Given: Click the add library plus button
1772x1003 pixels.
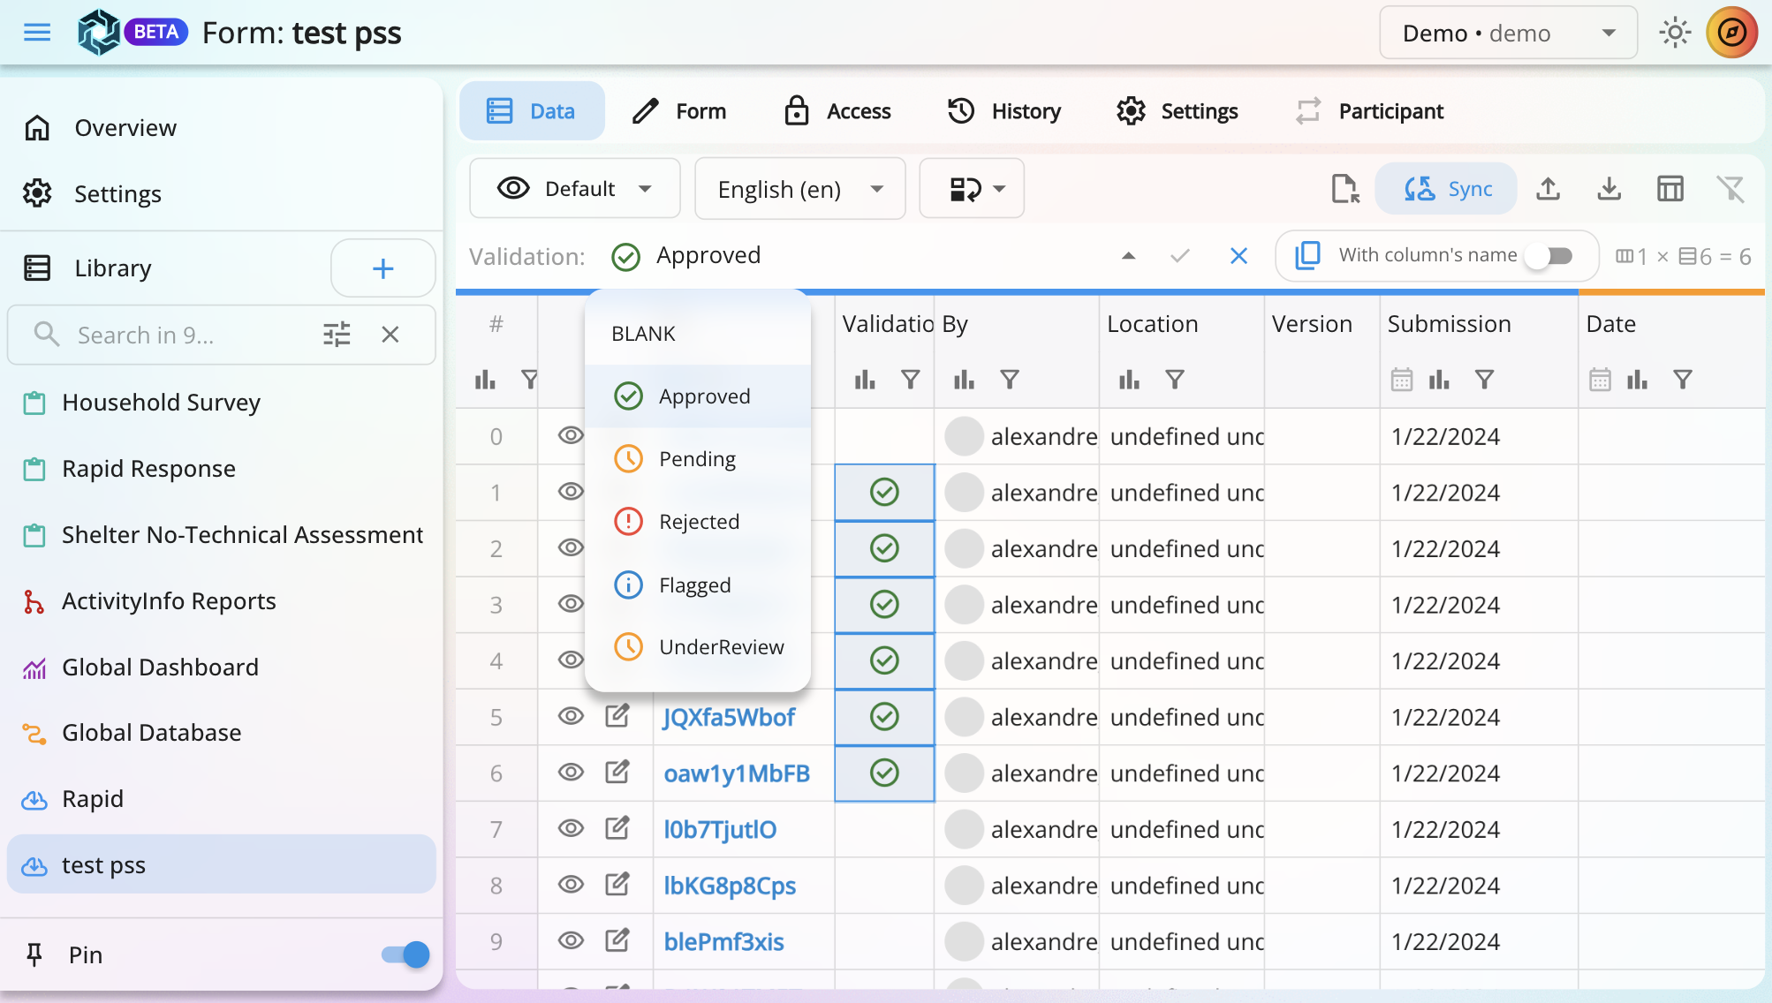Looking at the screenshot, I should [x=382, y=268].
